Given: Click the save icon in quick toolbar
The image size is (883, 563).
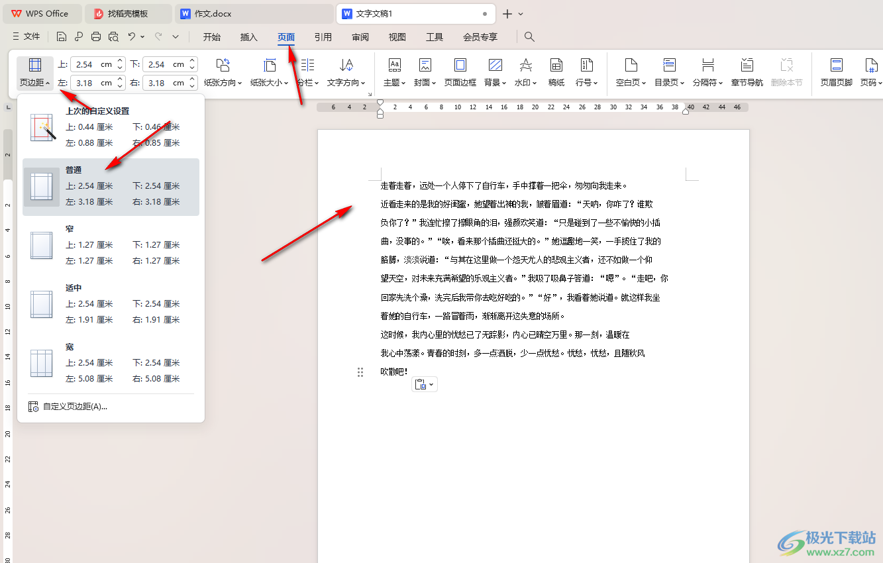Looking at the screenshot, I should (x=62, y=37).
